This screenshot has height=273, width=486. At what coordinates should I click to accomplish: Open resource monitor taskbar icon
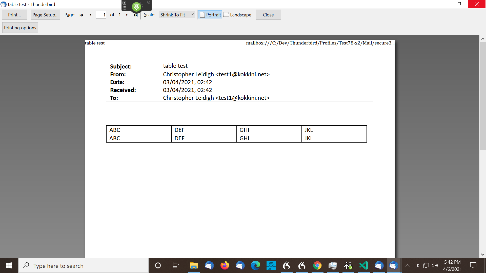click(x=333, y=265)
